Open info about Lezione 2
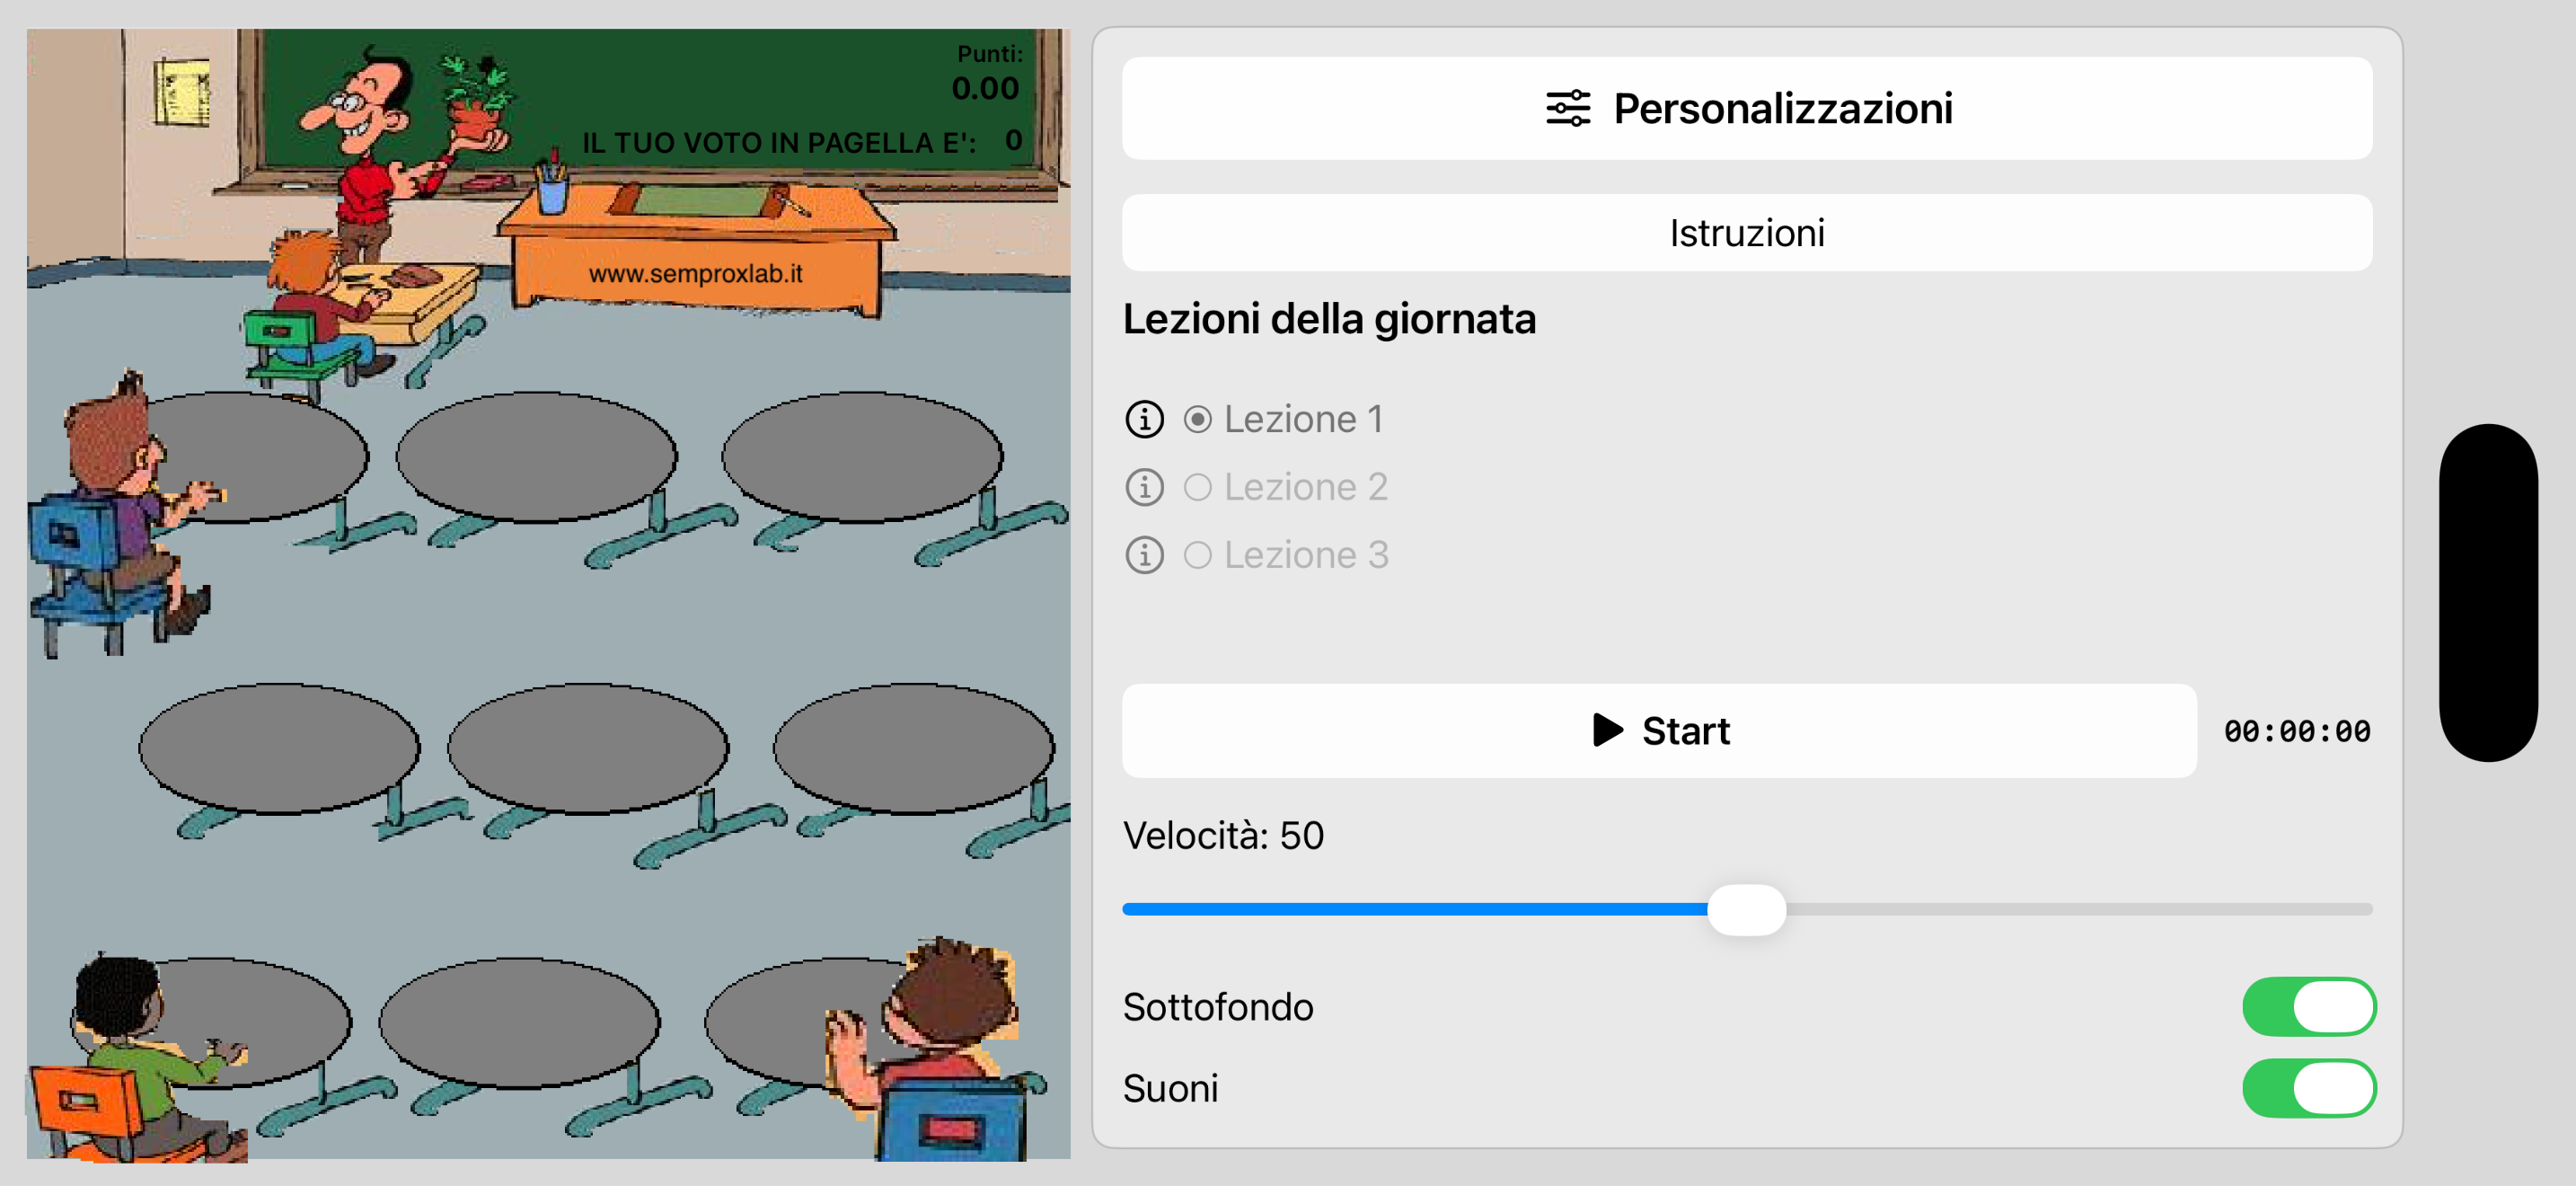The width and height of the screenshot is (2576, 1186). click(1145, 488)
